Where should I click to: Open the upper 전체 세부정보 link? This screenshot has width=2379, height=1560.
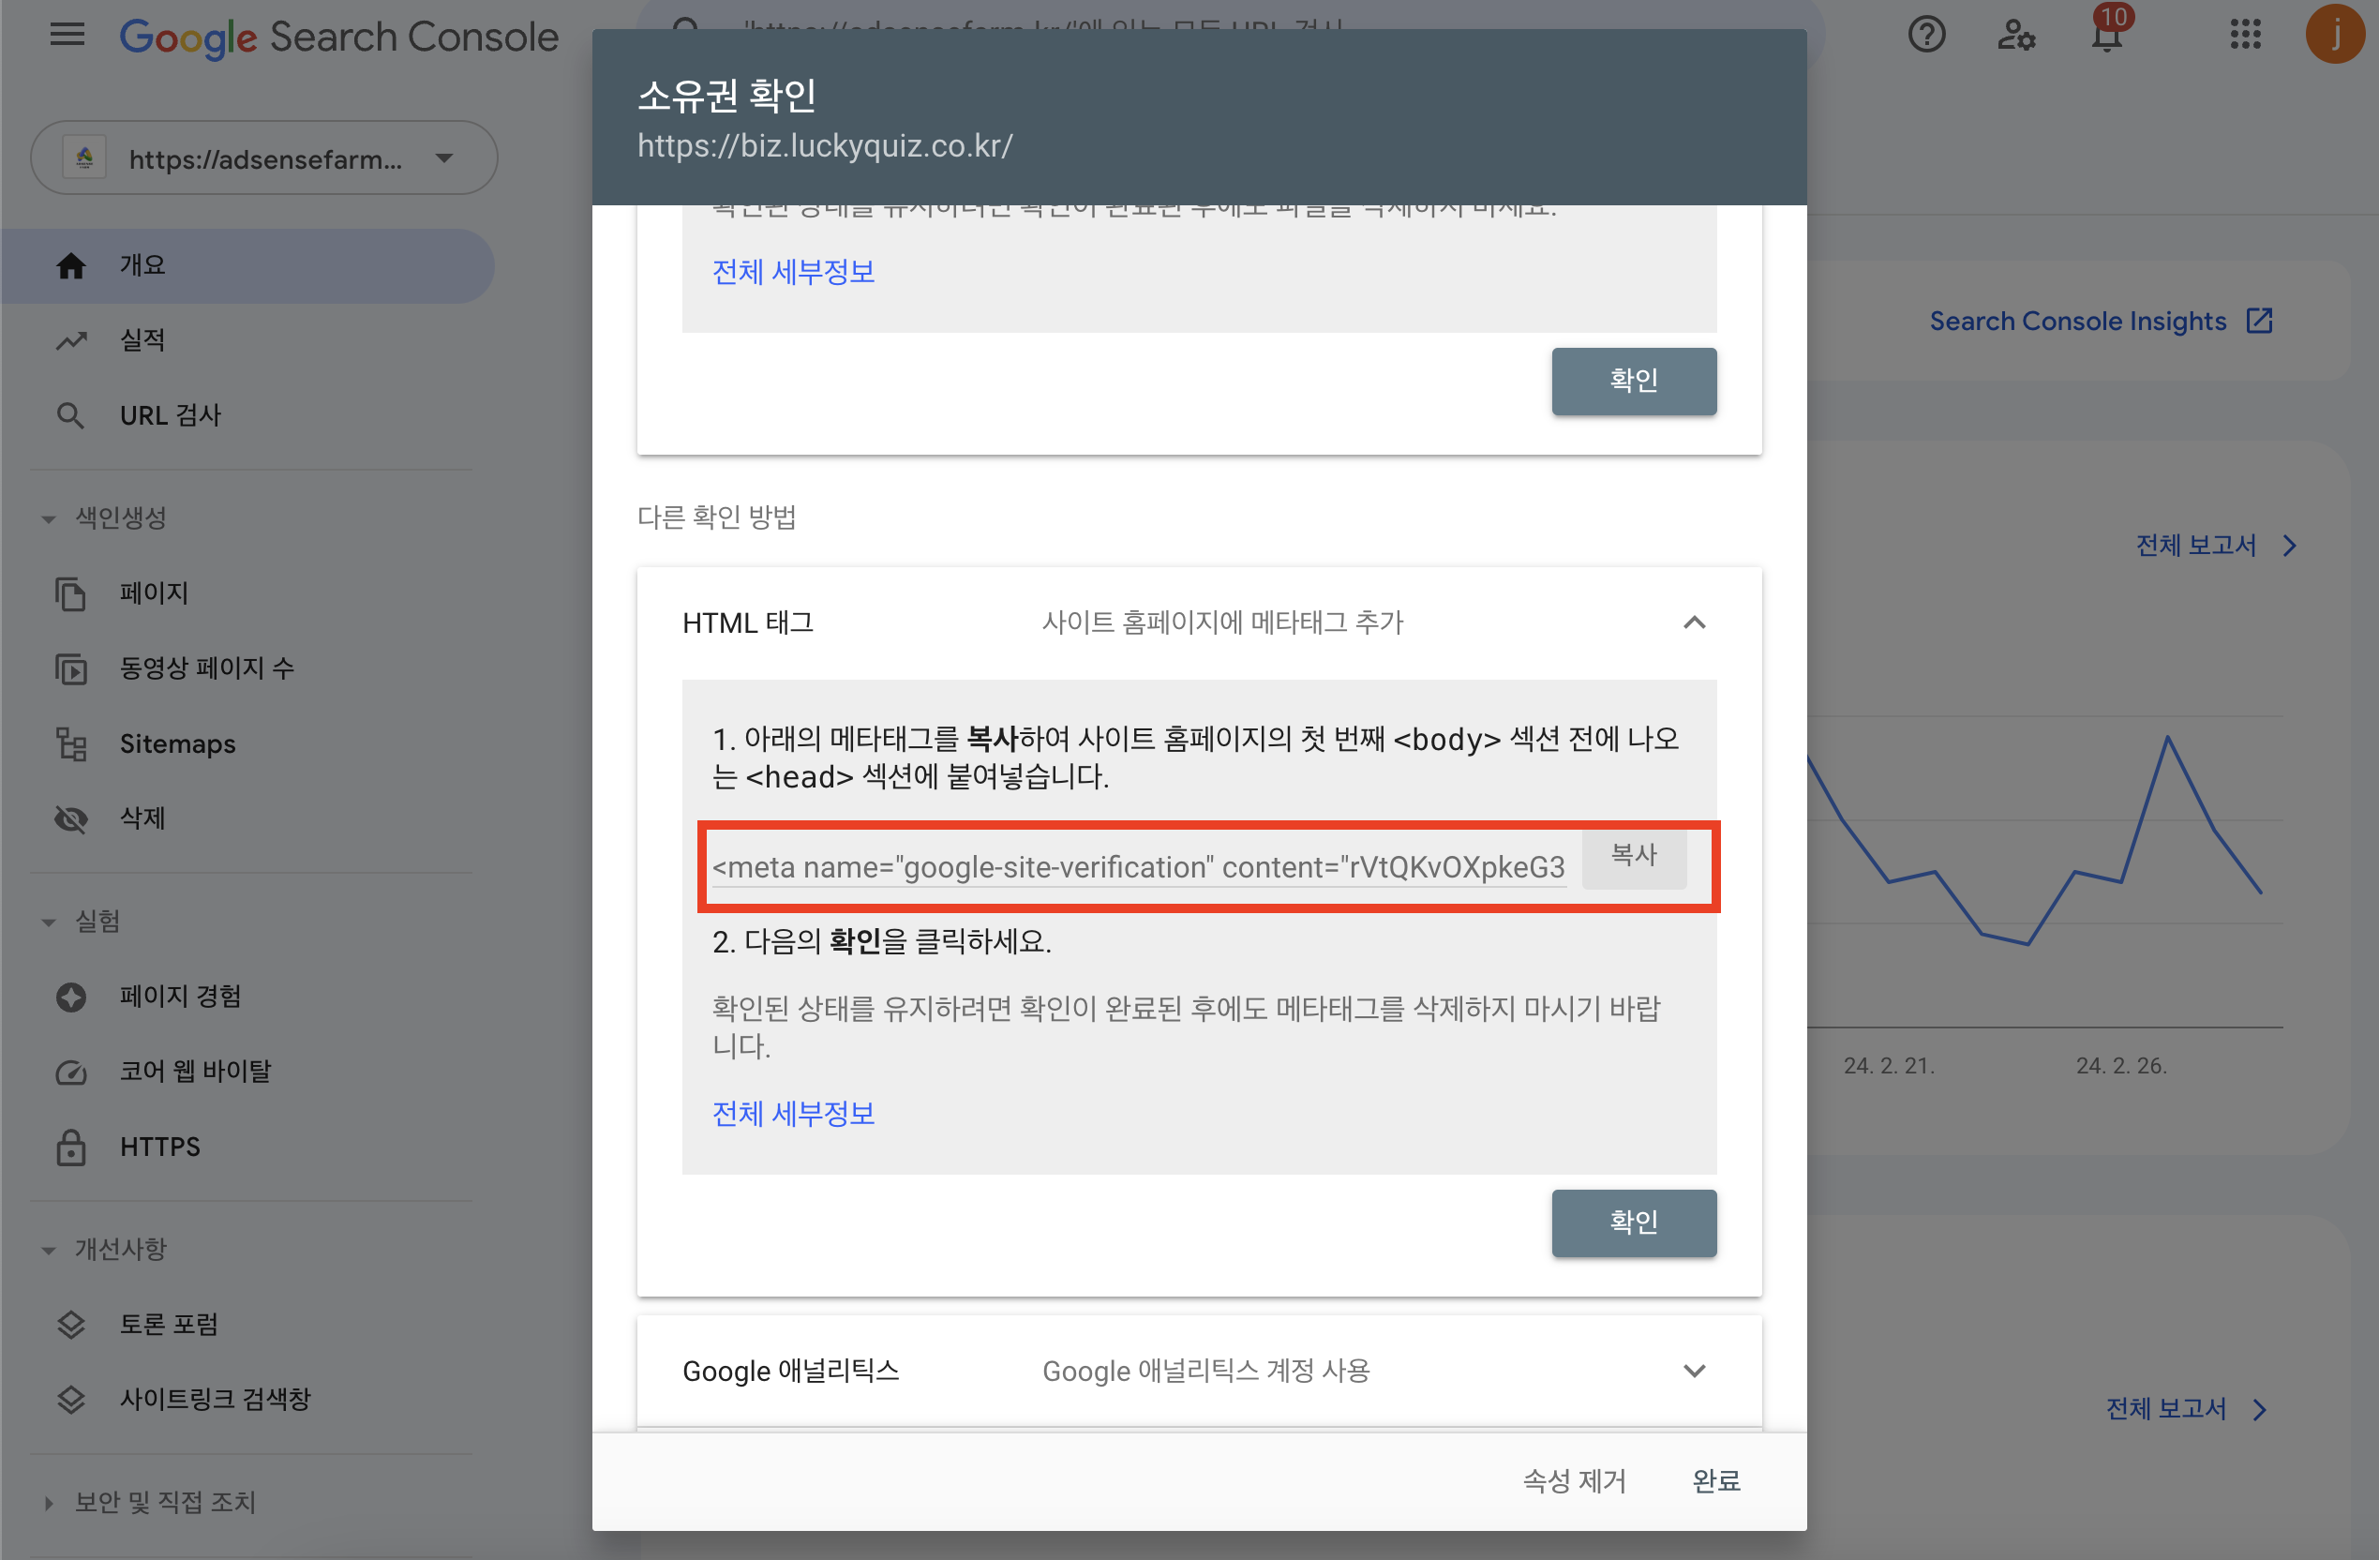(x=794, y=272)
